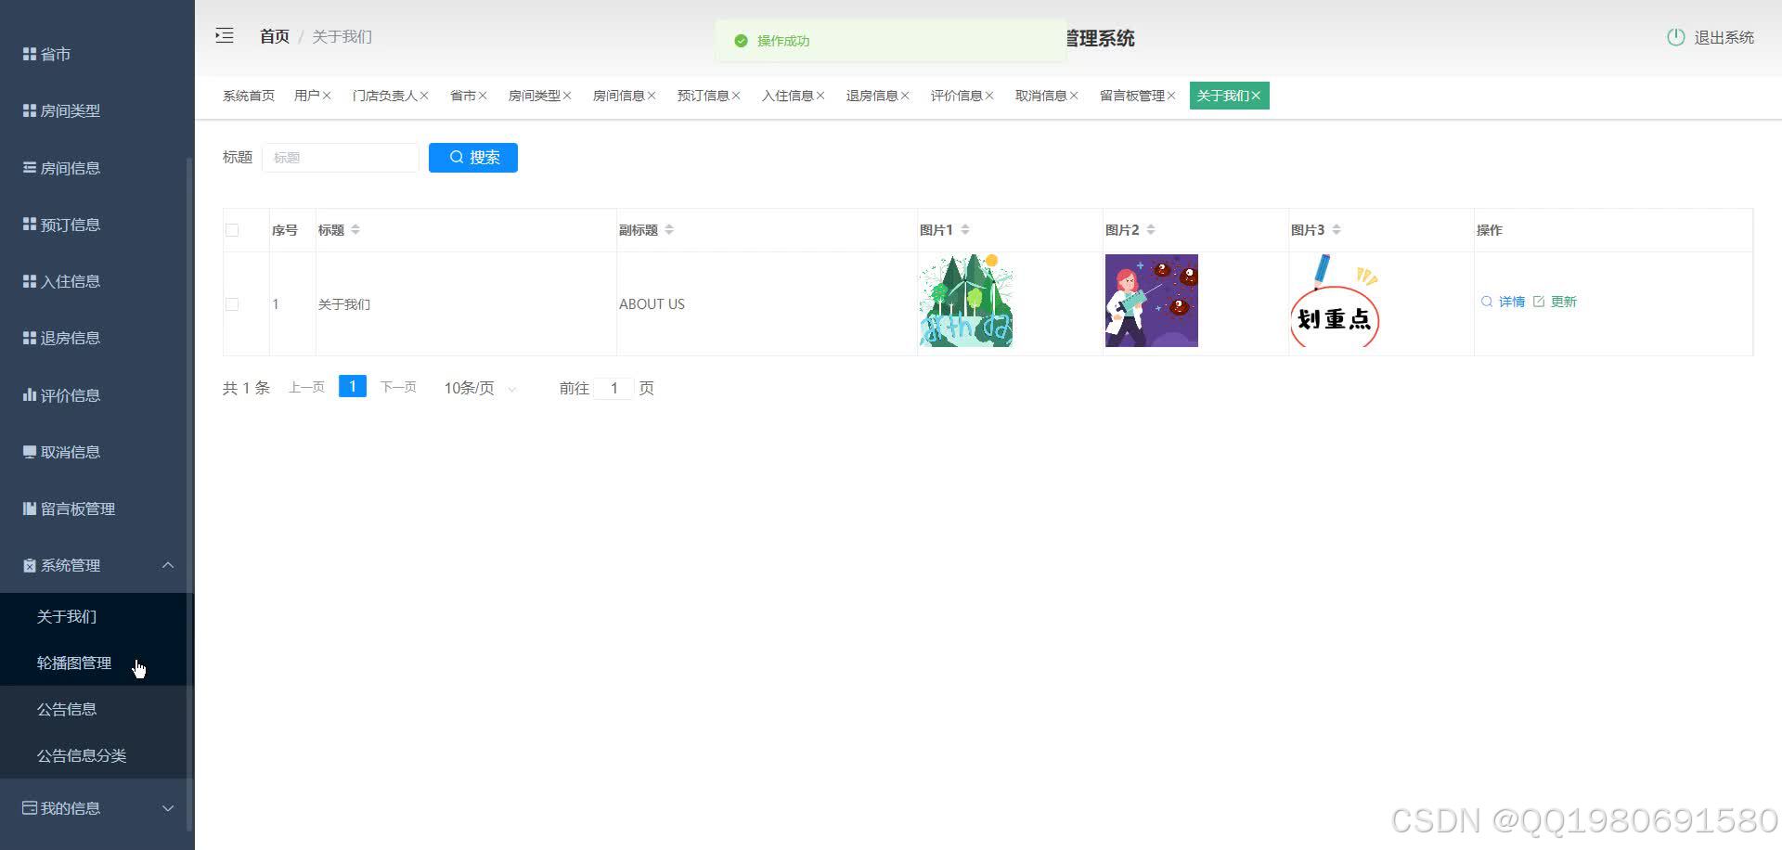Click the 搜索 button
This screenshot has height=850, width=1782.
(x=473, y=157)
